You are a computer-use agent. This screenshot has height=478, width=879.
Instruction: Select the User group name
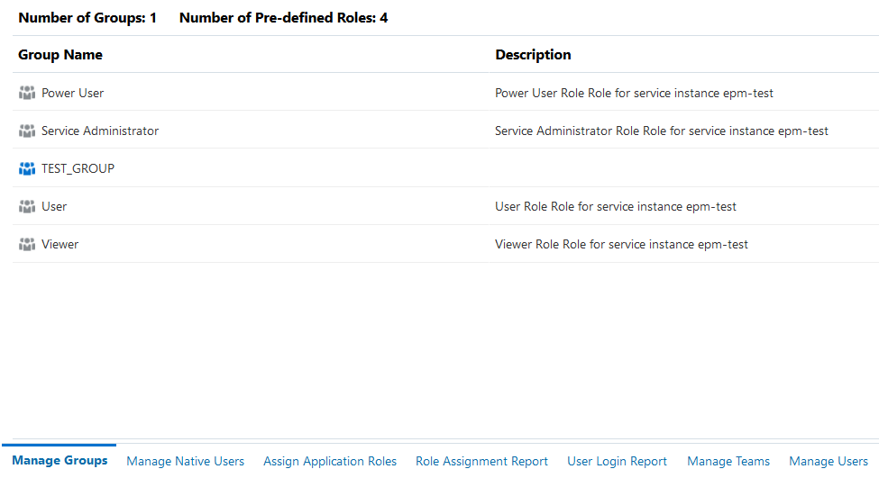tap(54, 206)
